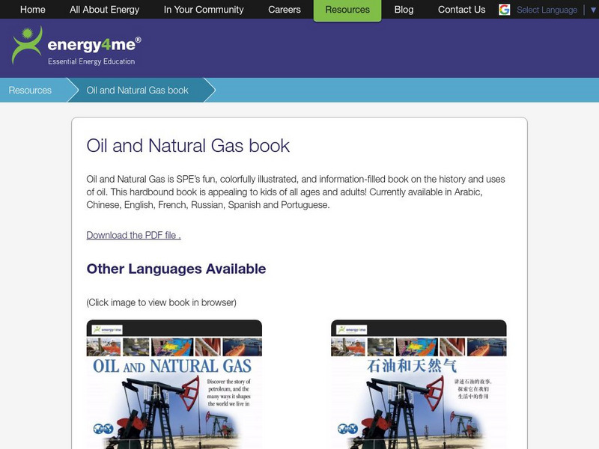
Task: Open the All About Energy menu
Action: (104, 10)
